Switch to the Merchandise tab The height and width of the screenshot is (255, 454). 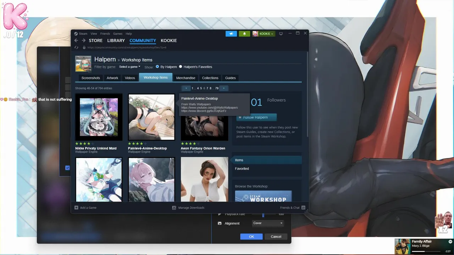point(186,78)
